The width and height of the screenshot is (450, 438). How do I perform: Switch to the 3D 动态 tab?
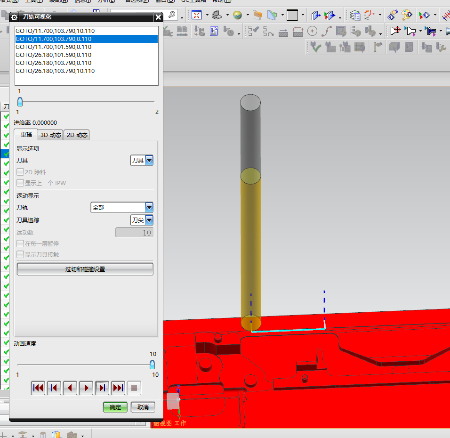pos(50,135)
